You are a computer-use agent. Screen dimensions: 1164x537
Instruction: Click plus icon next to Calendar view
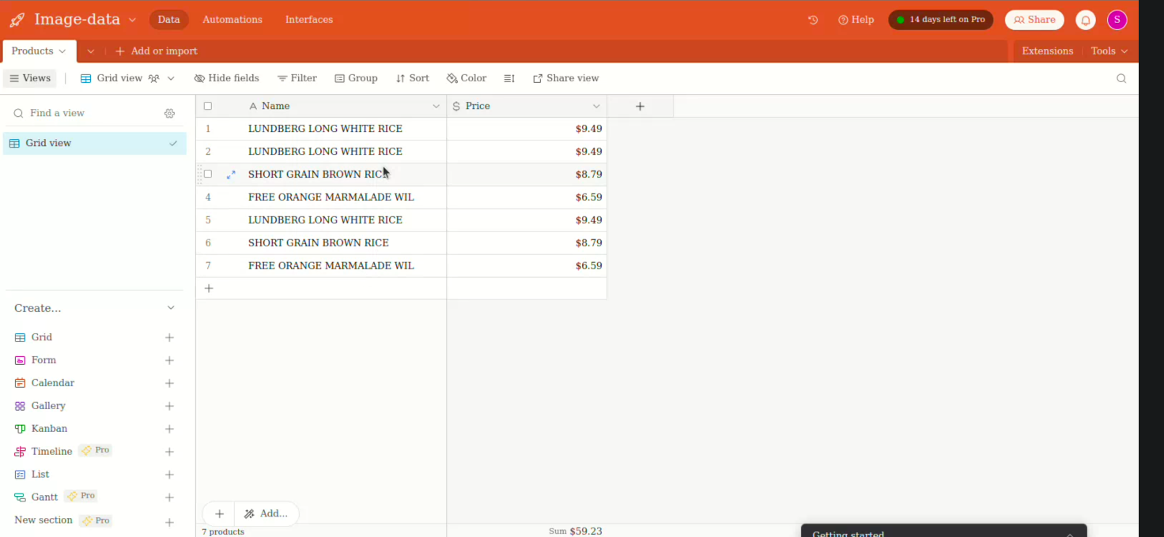tap(169, 383)
